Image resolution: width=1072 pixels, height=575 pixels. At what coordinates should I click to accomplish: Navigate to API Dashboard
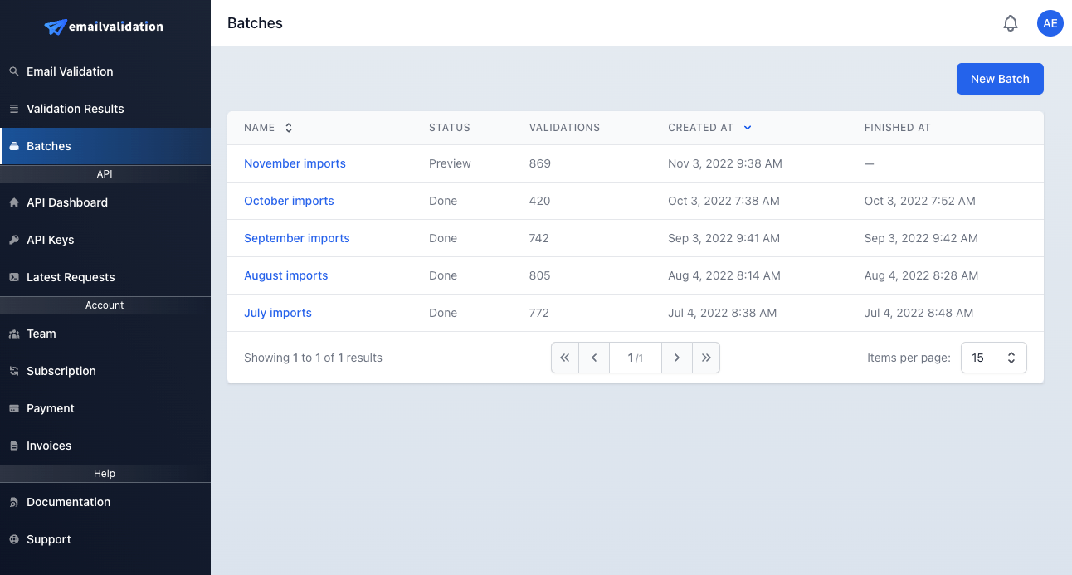click(66, 202)
